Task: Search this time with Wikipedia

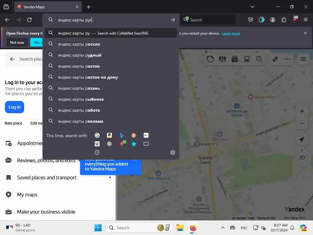Action: pyautogui.click(x=97, y=144)
